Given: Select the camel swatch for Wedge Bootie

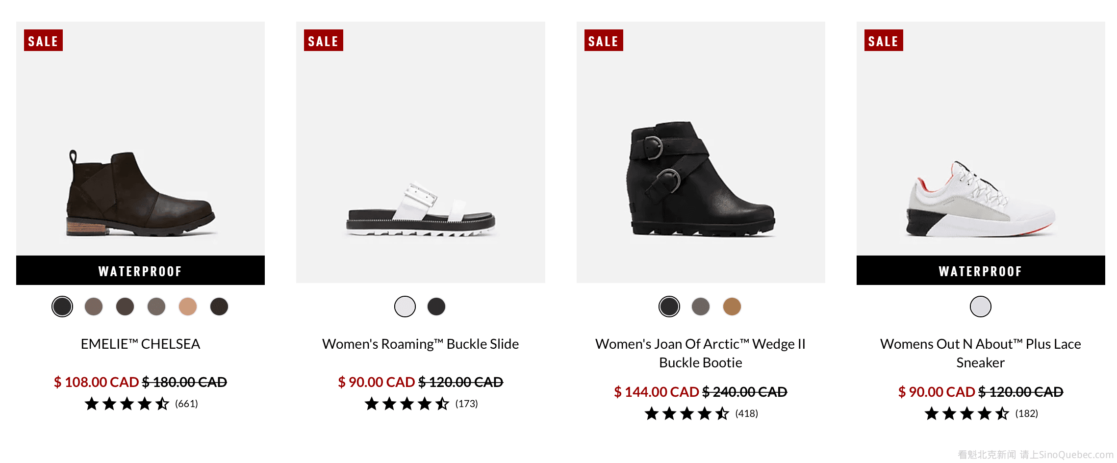Looking at the screenshot, I should (x=732, y=307).
